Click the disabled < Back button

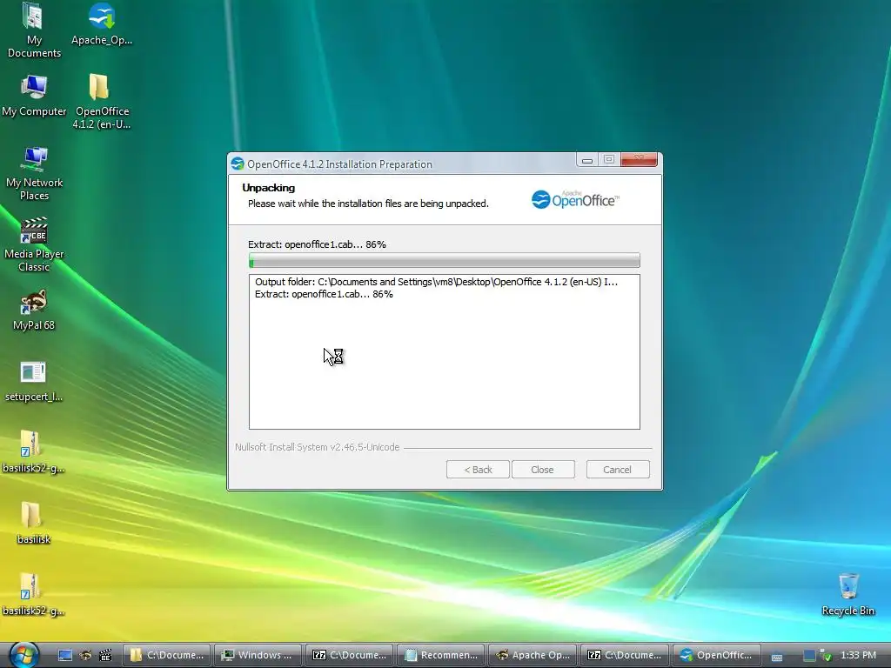[478, 469]
